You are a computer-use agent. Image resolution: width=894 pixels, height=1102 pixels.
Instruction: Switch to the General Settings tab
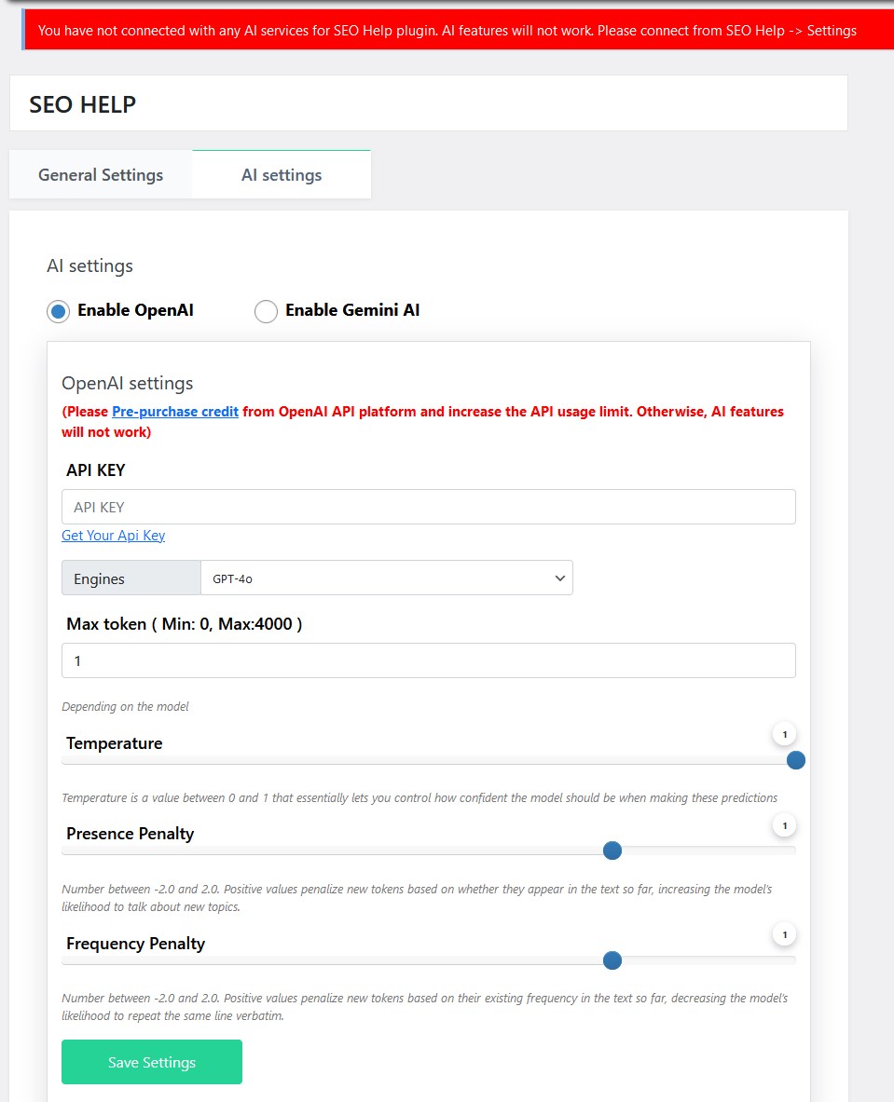(101, 175)
